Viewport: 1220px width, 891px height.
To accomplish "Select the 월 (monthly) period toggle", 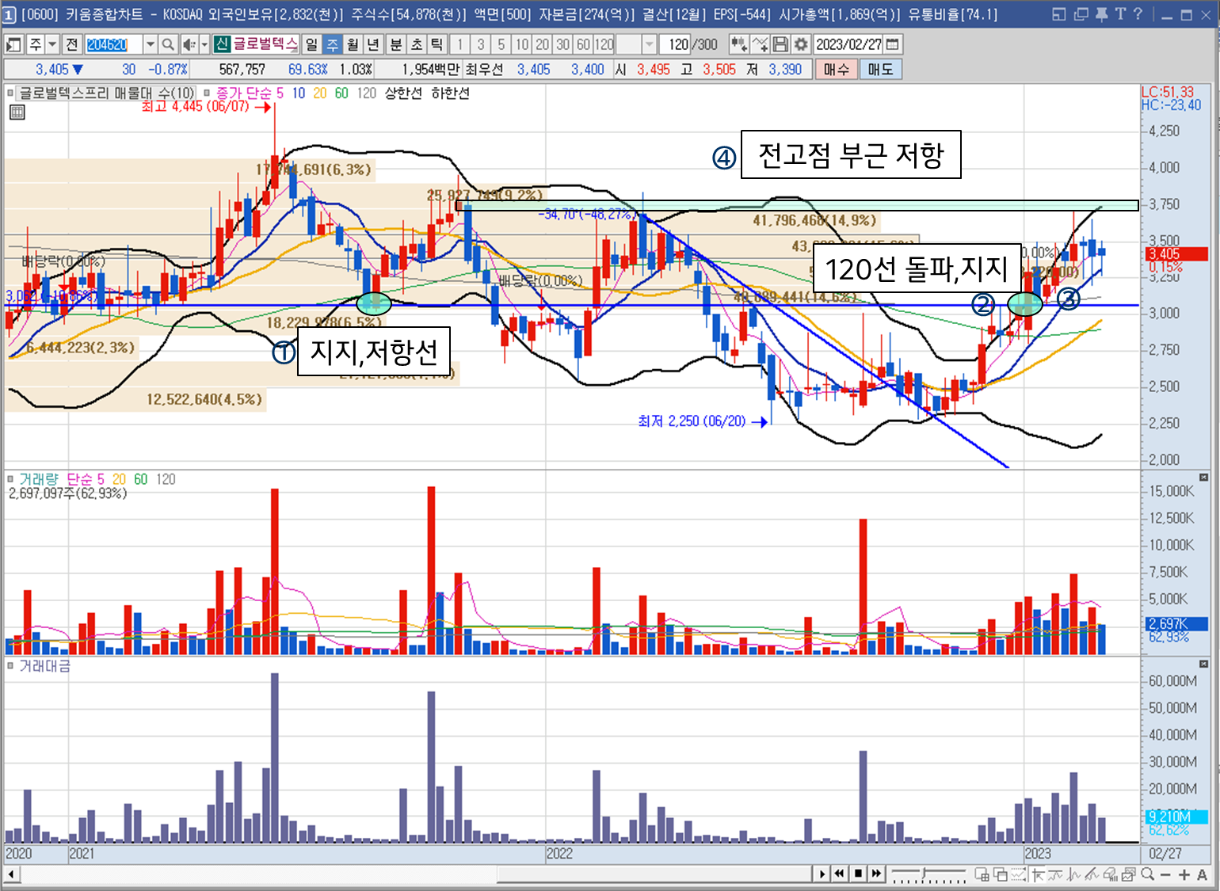I will [x=353, y=44].
